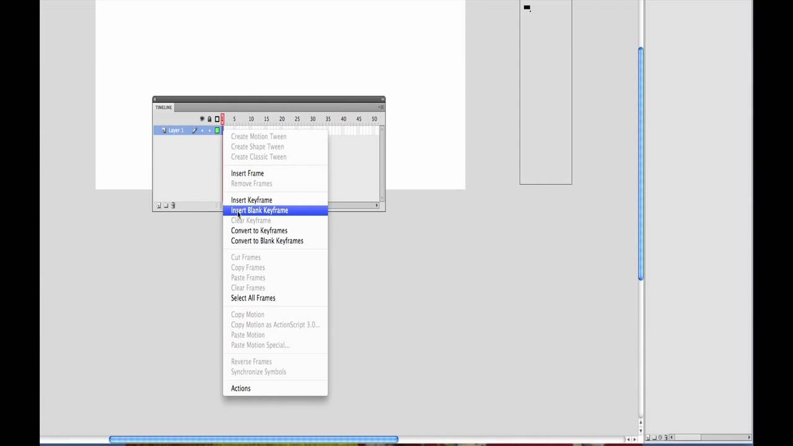The height and width of the screenshot is (446, 793).
Task: Choose Convert to Blank Keyframes
Action: pos(267,241)
